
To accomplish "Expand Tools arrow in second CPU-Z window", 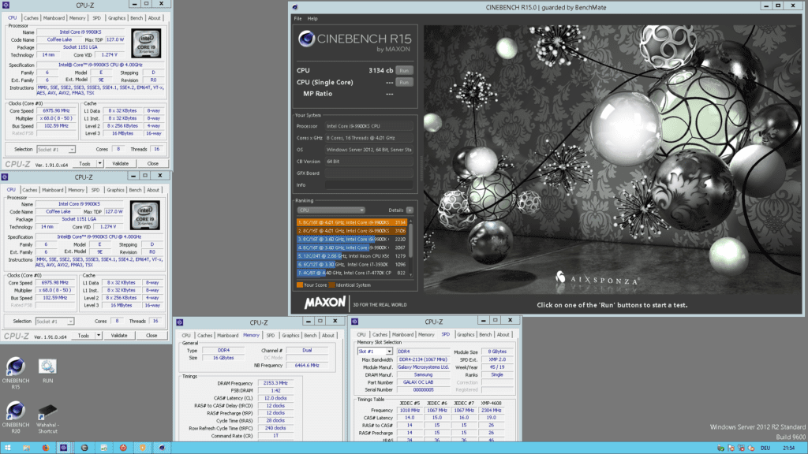I will [x=99, y=336].
